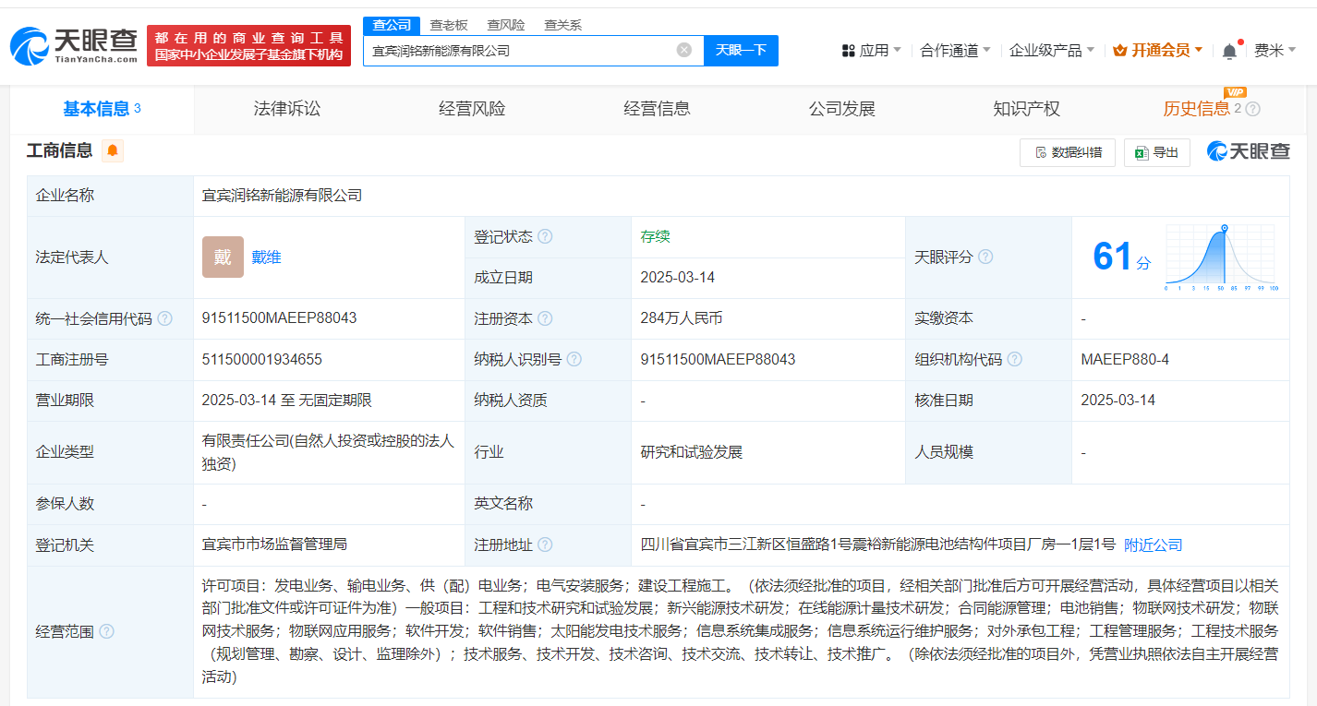1317x706 pixels.
Task: Open legal representative 戴维 link
Action: coord(266,257)
